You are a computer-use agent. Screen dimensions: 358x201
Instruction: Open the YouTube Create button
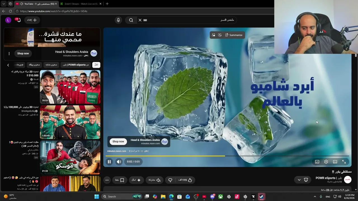tap(32, 20)
